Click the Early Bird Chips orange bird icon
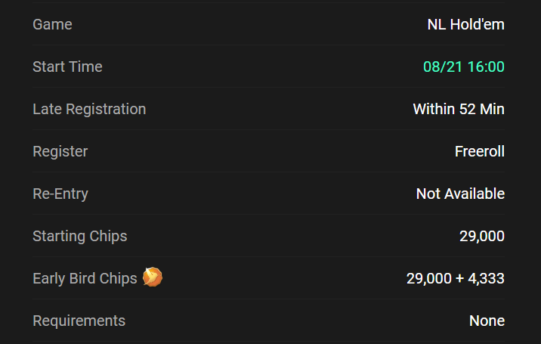 pos(153,277)
